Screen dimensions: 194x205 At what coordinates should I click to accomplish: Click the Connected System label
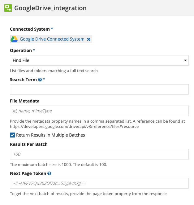pos(30,29)
